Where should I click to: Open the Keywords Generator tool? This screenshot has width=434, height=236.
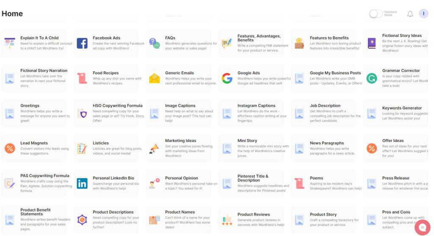click(396, 113)
